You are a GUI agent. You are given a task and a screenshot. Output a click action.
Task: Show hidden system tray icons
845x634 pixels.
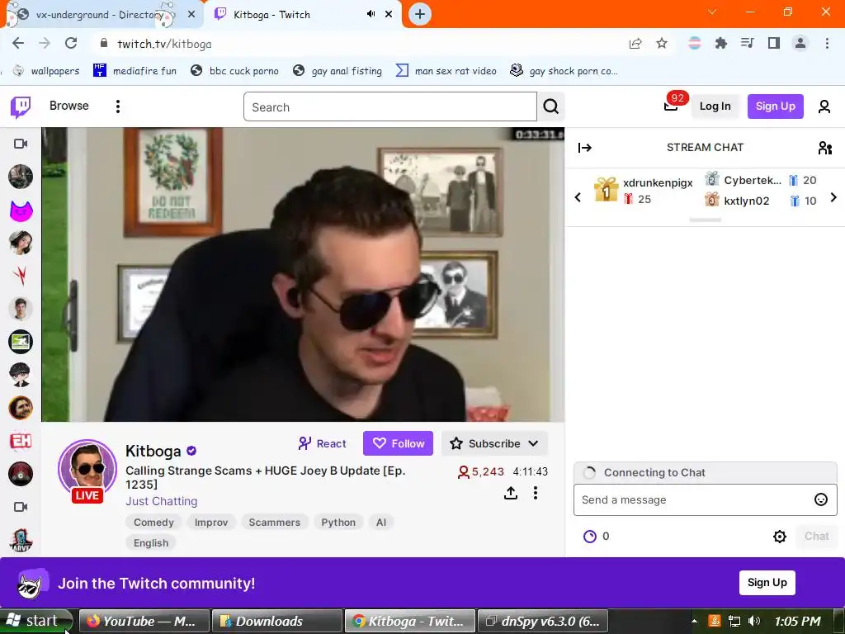coord(694,621)
